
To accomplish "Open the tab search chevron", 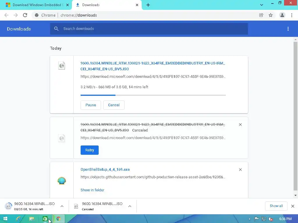I will (262, 5).
